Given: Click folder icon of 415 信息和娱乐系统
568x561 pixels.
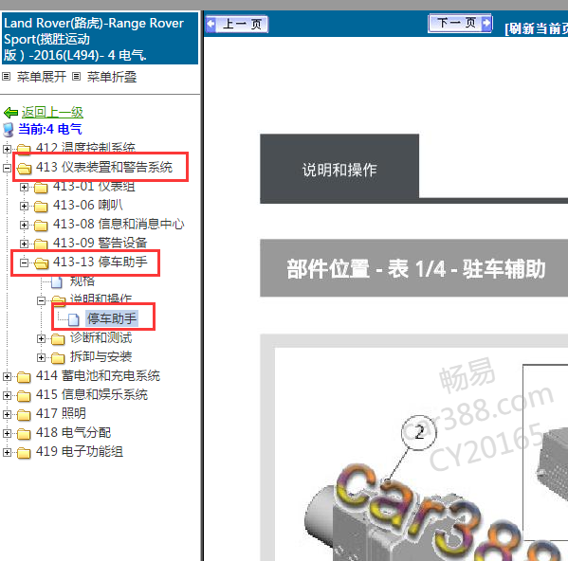Looking at the screenshot, I should pos(24,396).
